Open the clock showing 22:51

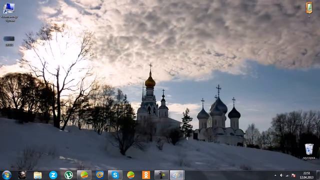click(306, 173)
